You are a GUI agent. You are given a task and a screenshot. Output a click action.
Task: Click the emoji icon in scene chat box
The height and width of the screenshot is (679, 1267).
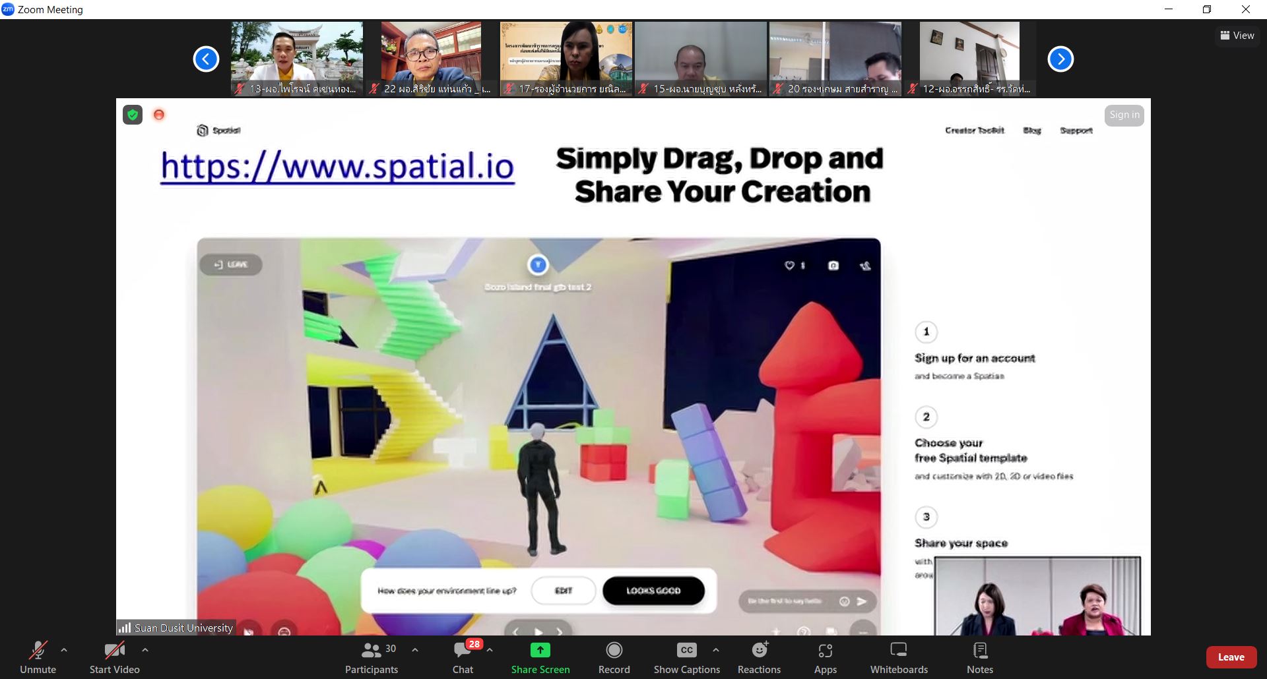tap(844, 601)
